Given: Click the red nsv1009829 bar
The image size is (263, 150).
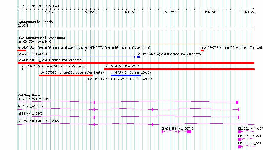Looking at the screenshot, I should [x=179, y=69].
